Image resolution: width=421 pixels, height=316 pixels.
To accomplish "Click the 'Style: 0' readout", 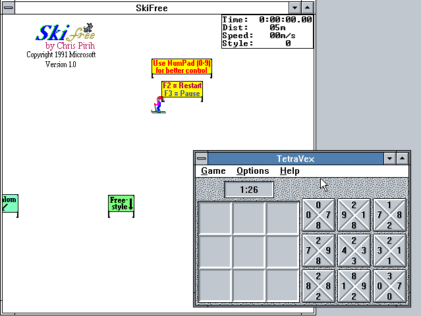I will click(257, 43).
